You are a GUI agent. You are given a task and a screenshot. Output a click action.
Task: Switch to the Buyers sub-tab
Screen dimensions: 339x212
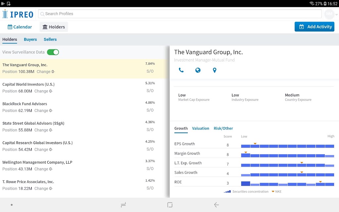(x=30, y=39)
